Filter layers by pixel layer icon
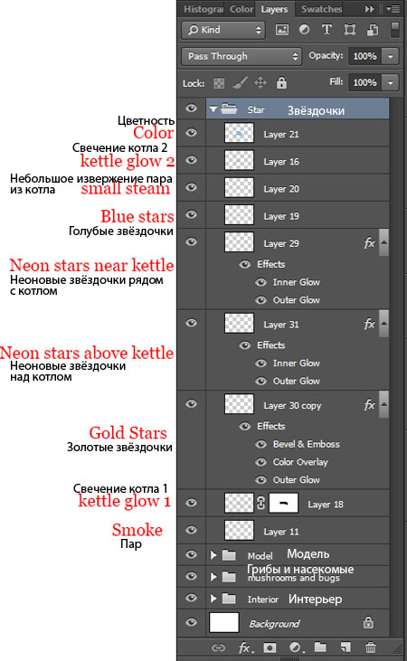The height and width of the screenshot is (661, 407). [x=282, y=30]
